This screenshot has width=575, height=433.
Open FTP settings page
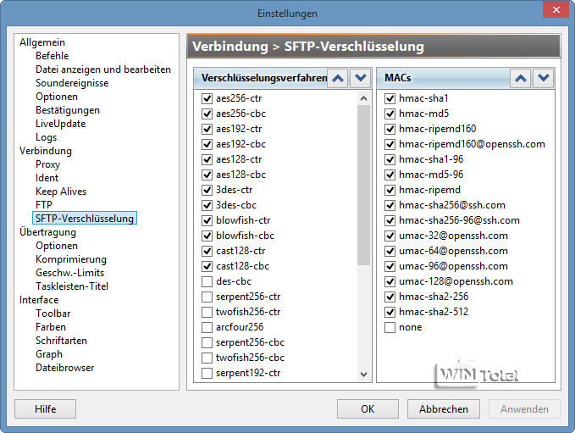click(44, 205)
